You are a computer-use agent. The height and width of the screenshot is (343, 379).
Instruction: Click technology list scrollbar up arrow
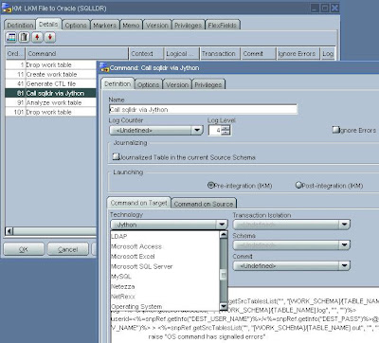[224, 234]
